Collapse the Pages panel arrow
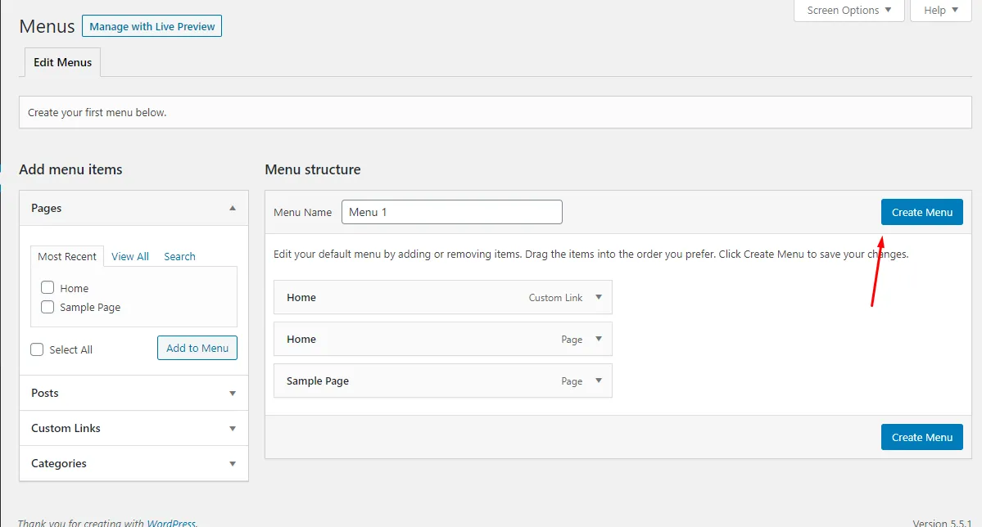Screen dimensions: 982x527 coord(233,209)
